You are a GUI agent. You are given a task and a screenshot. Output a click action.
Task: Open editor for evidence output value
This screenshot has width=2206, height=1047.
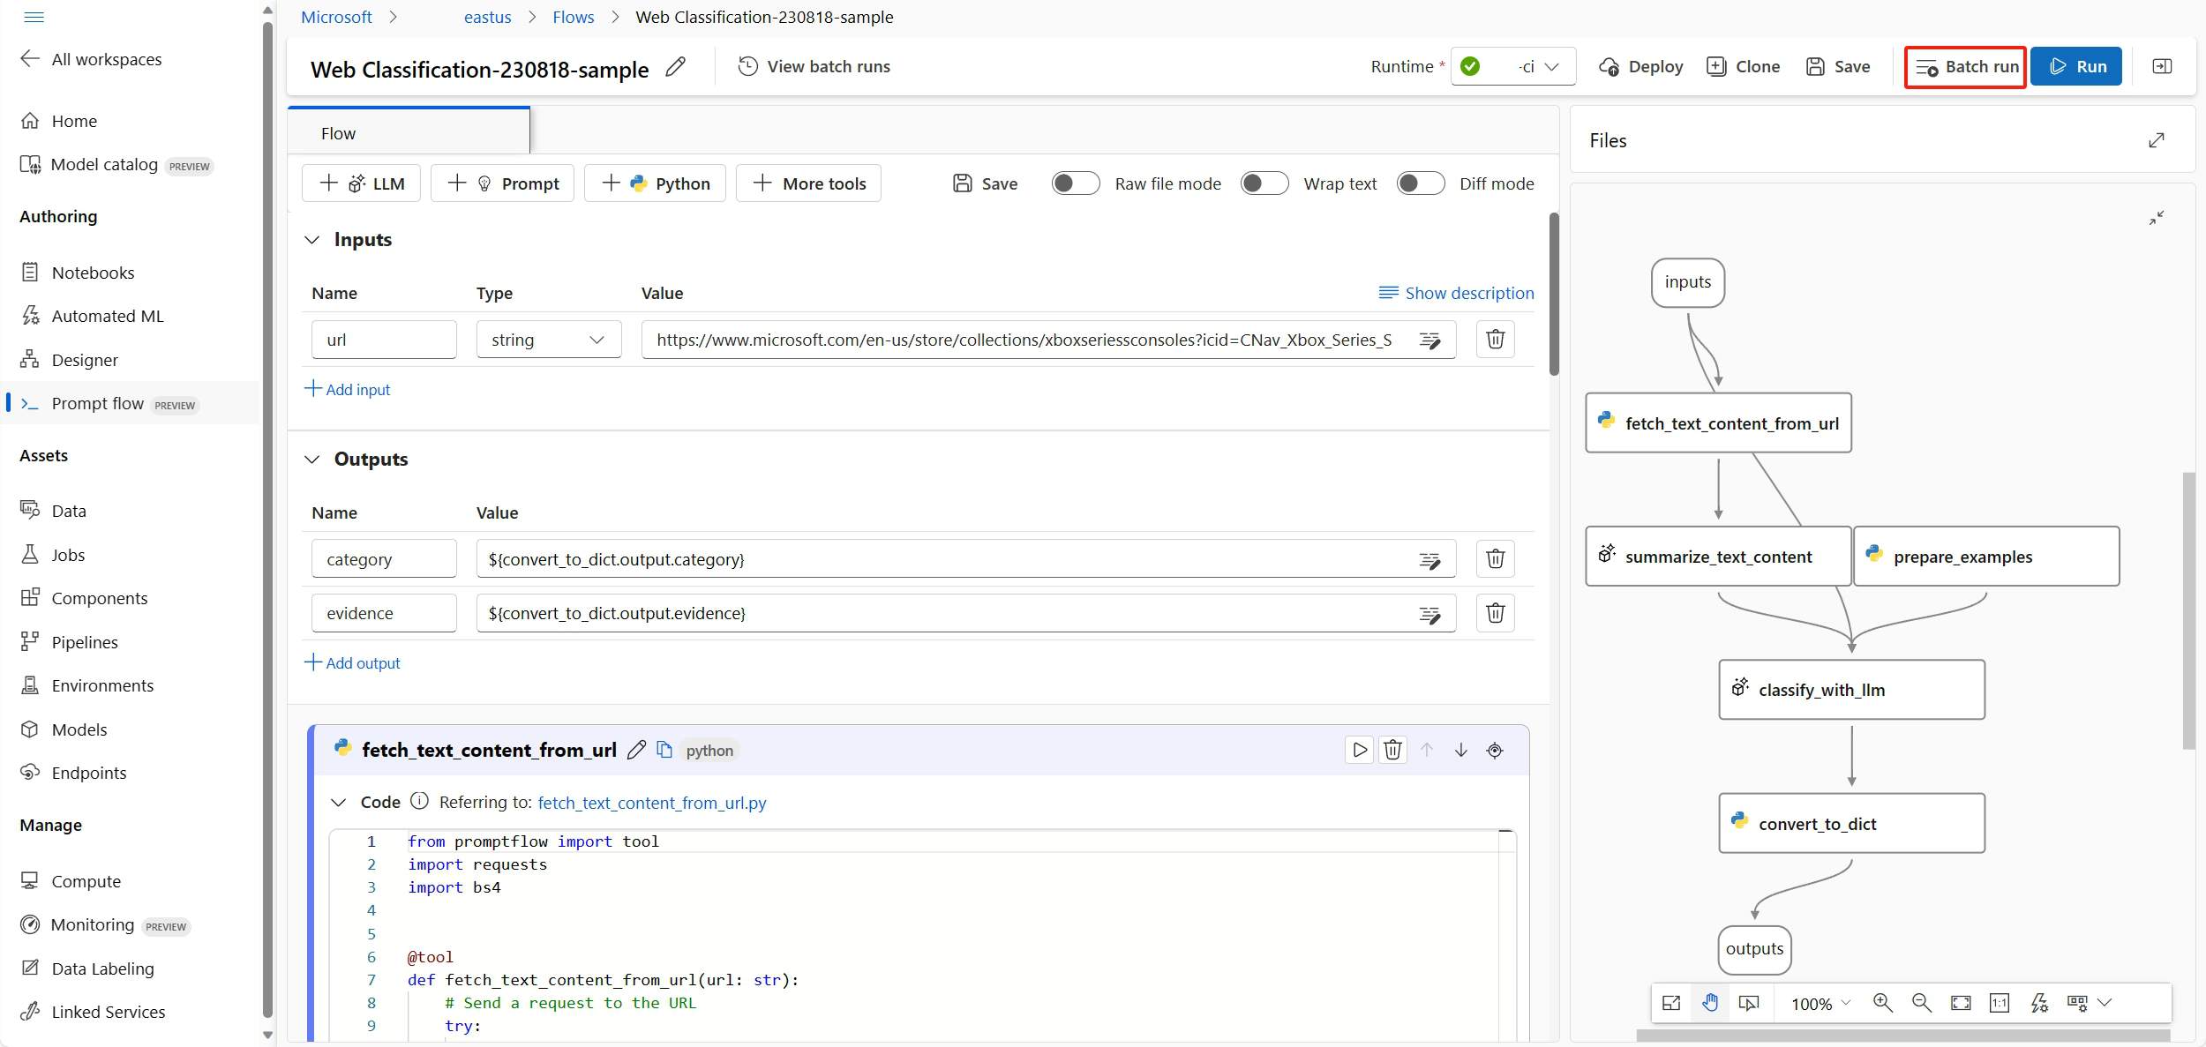click(1430, 615)
